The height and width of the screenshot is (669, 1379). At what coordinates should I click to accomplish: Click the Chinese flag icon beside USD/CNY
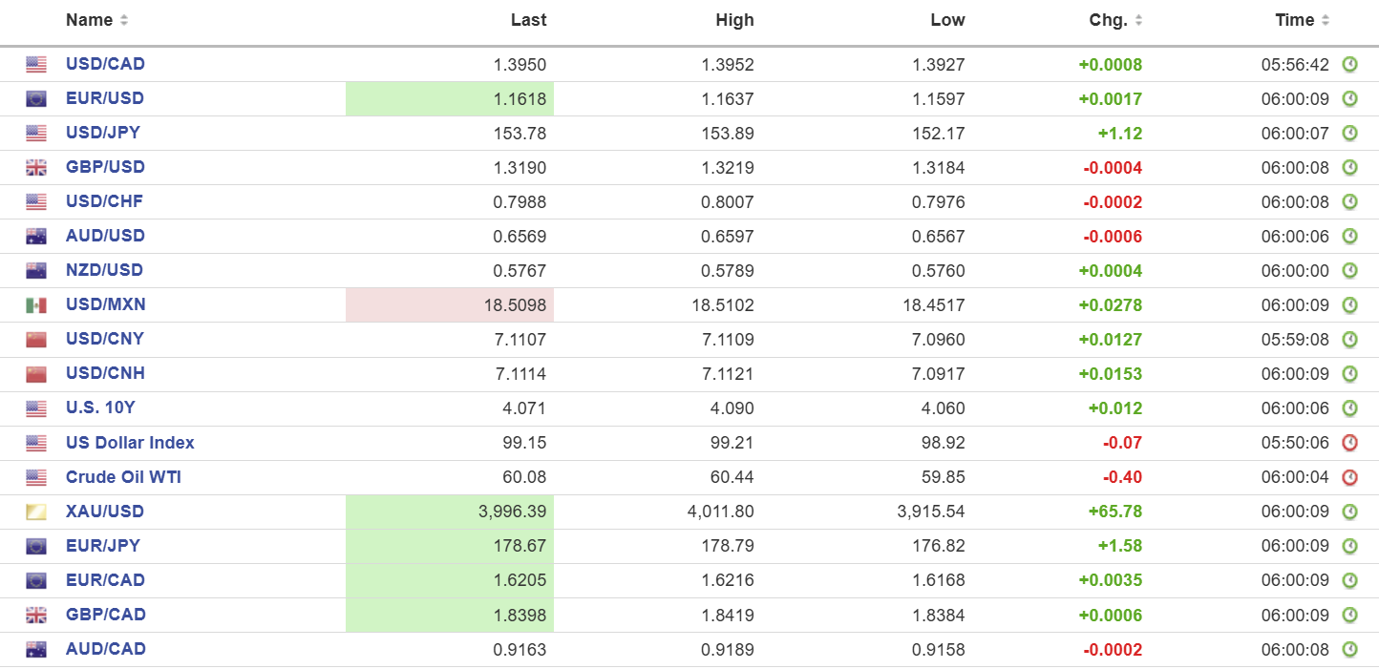tap(36, 340)
